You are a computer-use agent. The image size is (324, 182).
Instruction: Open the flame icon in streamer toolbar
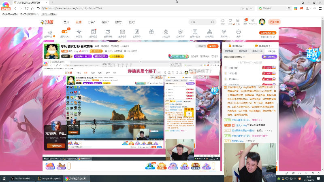[x=166, y=32]
